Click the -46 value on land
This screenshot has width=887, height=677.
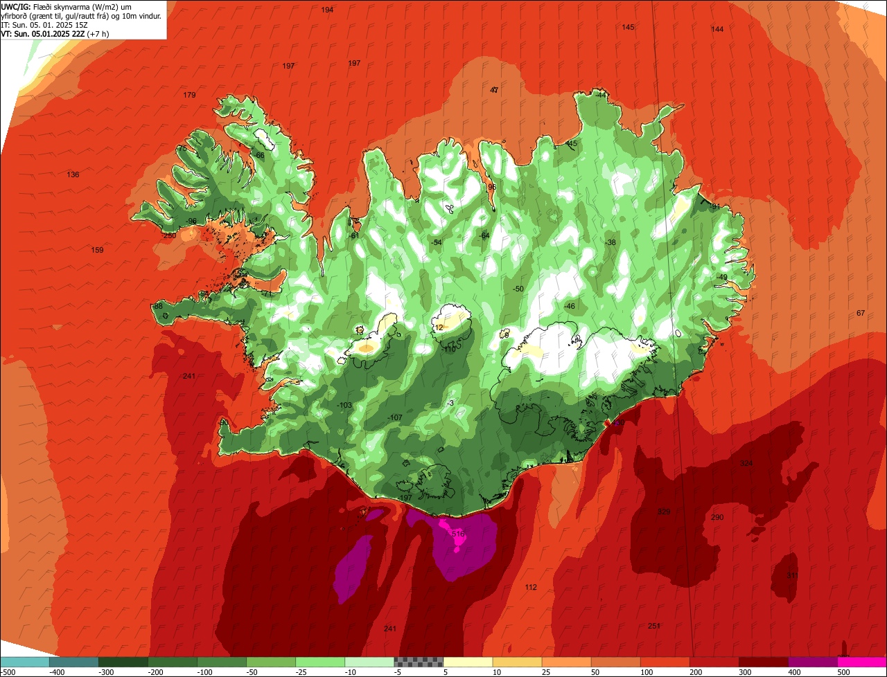click(x=570, y=306)
